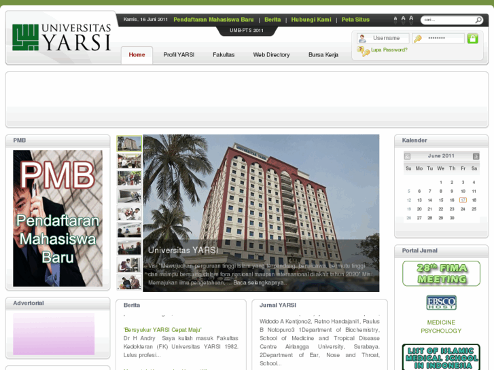Screen dimensions: 494x370
Task: Go to next month in calendar
Action: (476, 156)
